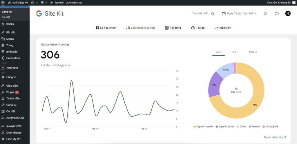Open Otter Blocks sidebar item
Image resolution: width=297 pixels, height=144 pixels.
(x=14, y=133)
